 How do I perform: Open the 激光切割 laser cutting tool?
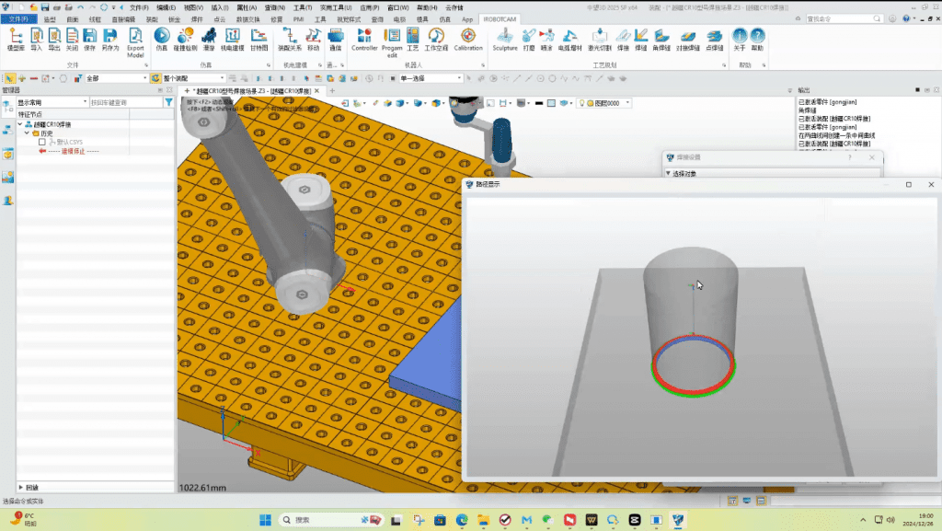point(600,38)
